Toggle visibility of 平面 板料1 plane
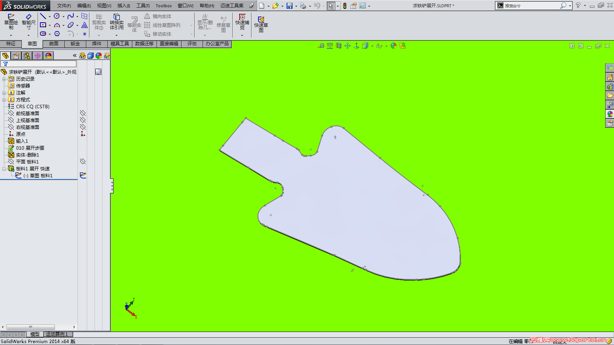Screen dimensions: 614x345 coord(83,162)
